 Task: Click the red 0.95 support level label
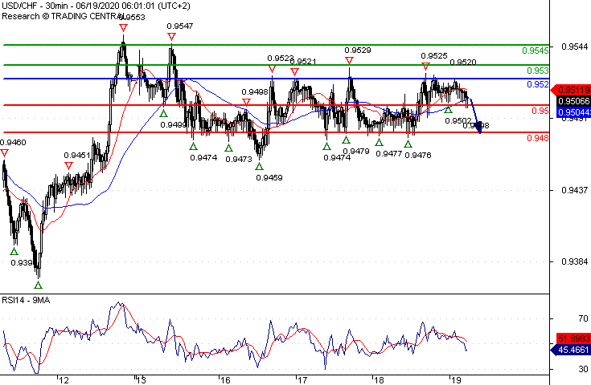[540, 111]
